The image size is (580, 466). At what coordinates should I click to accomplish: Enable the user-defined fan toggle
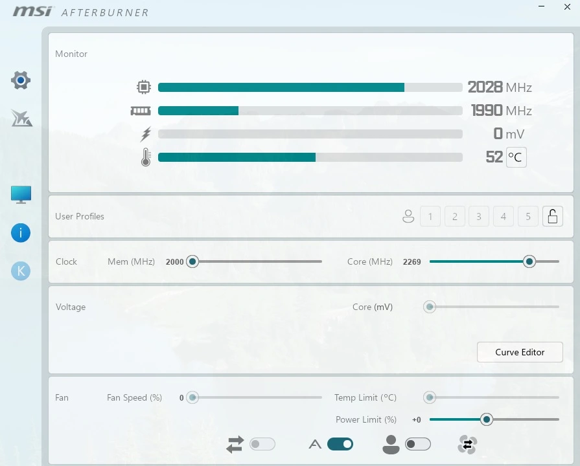[418, 444]
